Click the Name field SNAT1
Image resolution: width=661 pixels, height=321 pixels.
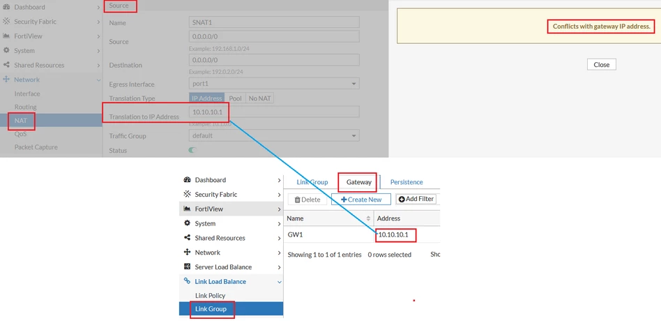pos(274,22)
